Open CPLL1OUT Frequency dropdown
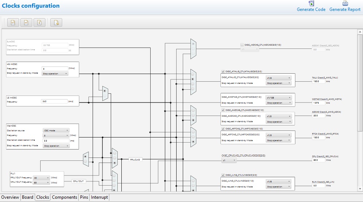 41,183
